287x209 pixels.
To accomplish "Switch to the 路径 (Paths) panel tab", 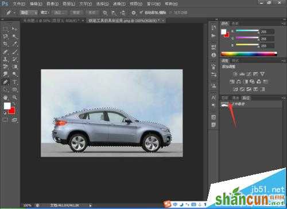I will point(246,98).
